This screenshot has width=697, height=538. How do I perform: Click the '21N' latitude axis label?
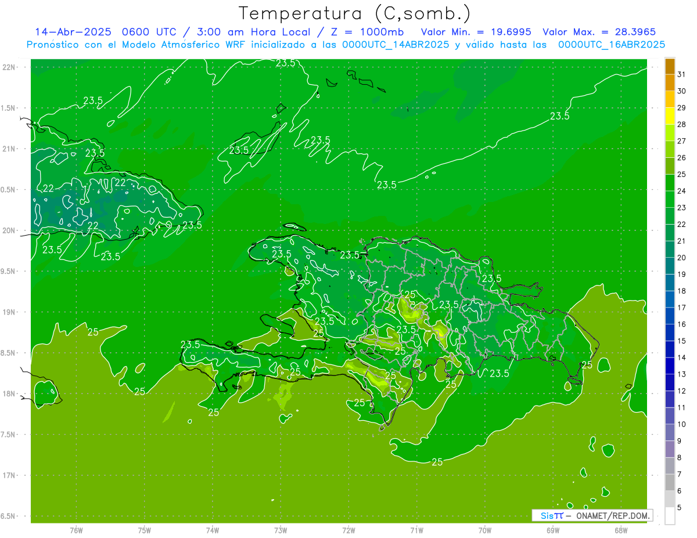pos(8,149)
